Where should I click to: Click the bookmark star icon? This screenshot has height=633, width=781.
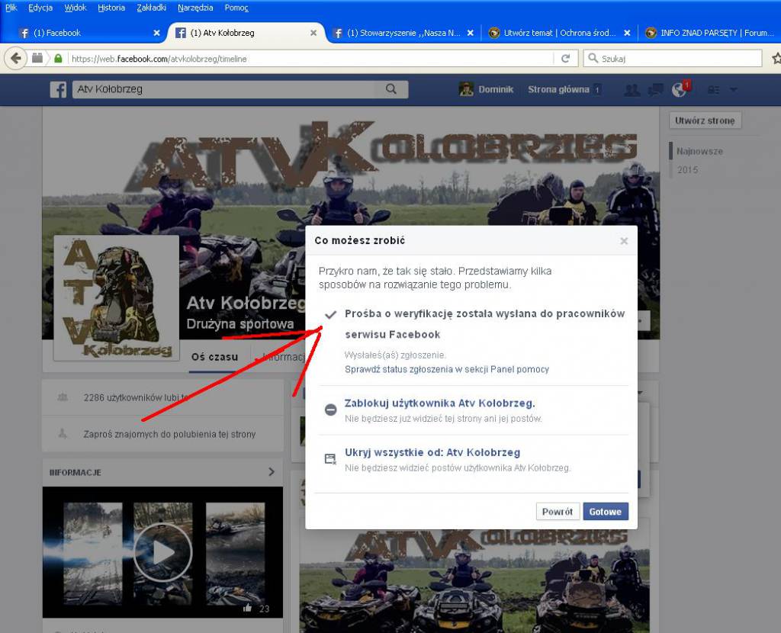click(x=776, y=58)
